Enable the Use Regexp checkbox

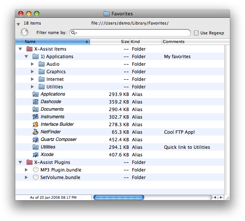[x=196, y=33]
